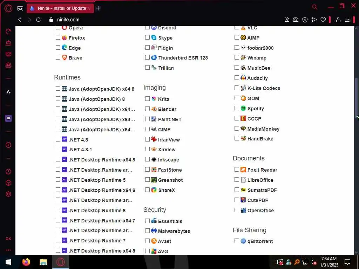359x269 pixels.
Task: Click the foobar2000 label
Action: [x=260, y=48]
